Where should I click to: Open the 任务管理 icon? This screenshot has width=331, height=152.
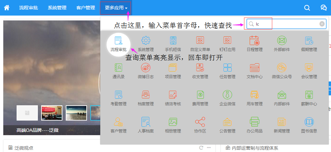(227, 68)
